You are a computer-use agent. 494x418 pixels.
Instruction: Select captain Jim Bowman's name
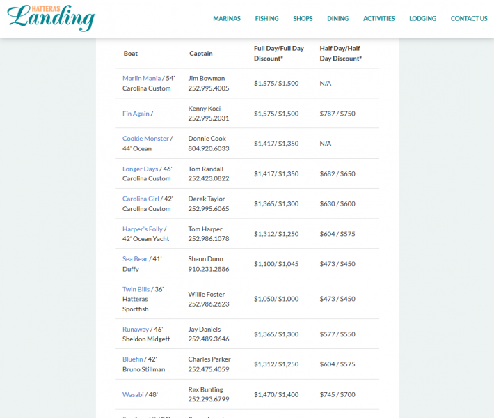pyautogui.click(x=207, y=78)
